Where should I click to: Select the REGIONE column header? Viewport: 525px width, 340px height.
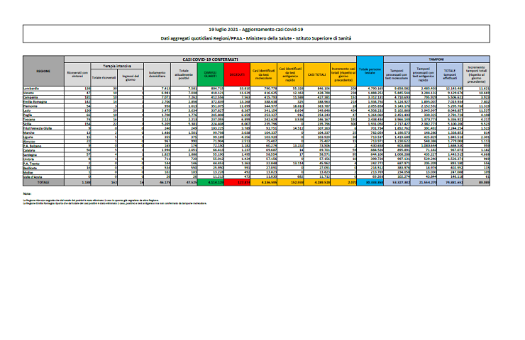[x=43, y=71]
